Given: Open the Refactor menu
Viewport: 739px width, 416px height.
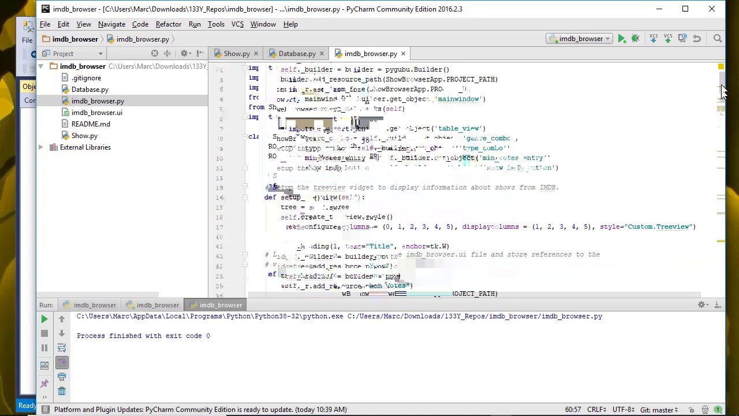Looking at the screenshot, I should coord(169,24).
